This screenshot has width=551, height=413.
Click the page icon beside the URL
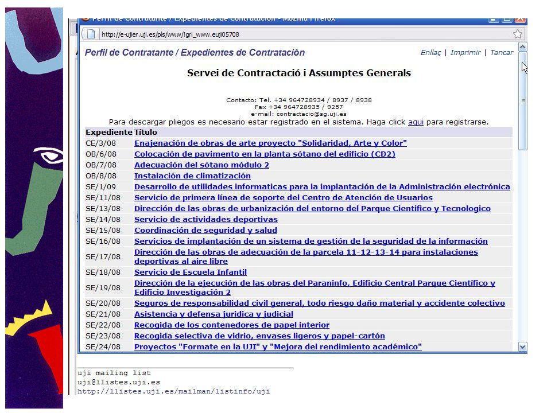click(x=91, y=34)
